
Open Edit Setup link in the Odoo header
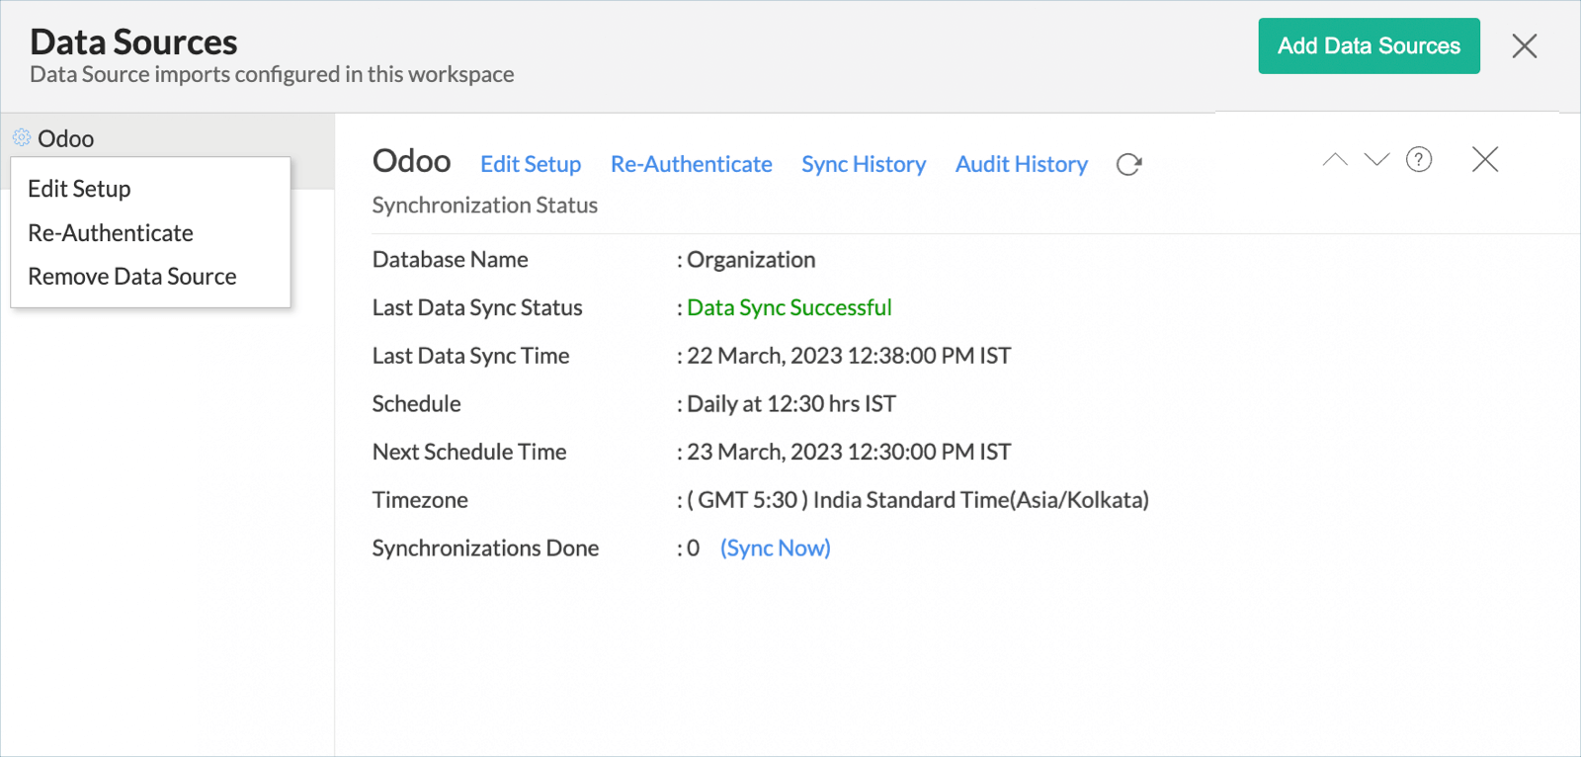531,164
